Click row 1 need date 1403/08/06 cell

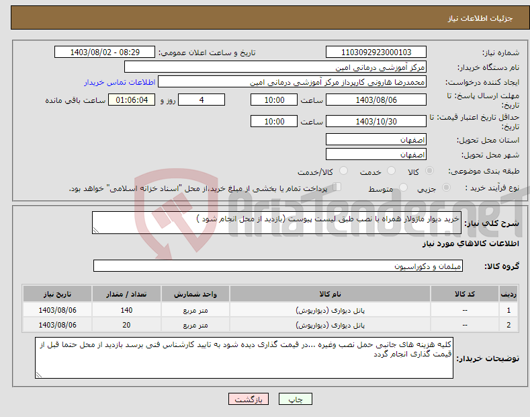click(58, 310)
